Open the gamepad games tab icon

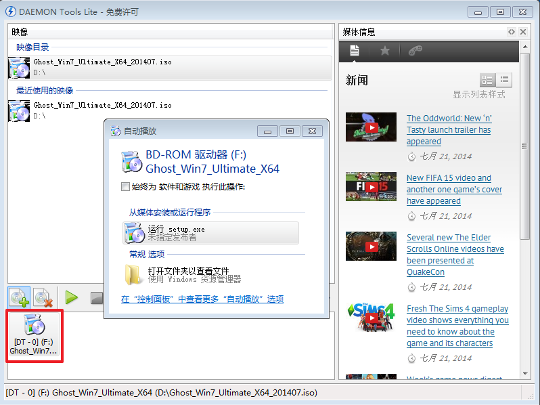click(x=415, y=51)
